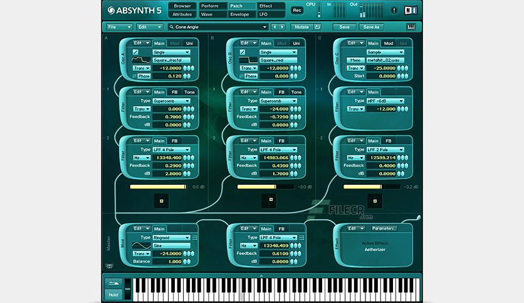
Task: Adjust channel A level slider
Action: tap(159, 187)
